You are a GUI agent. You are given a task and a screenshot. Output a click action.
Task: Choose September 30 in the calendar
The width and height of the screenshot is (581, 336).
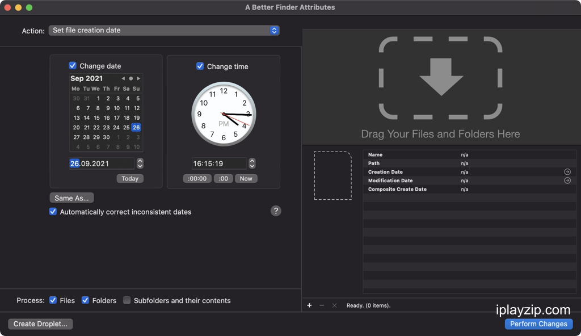(x=106, y=137)
